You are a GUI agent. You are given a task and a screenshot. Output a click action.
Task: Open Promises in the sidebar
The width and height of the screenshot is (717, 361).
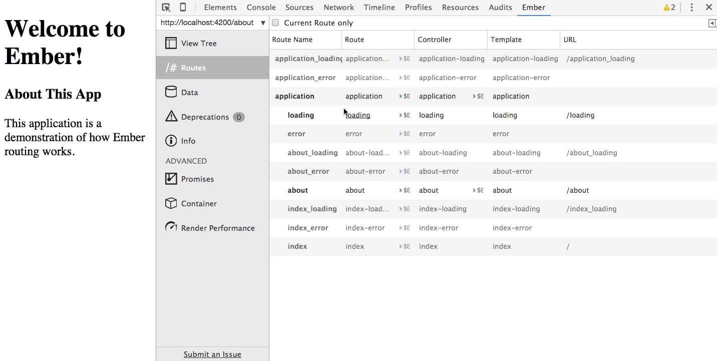click(212, 179)
